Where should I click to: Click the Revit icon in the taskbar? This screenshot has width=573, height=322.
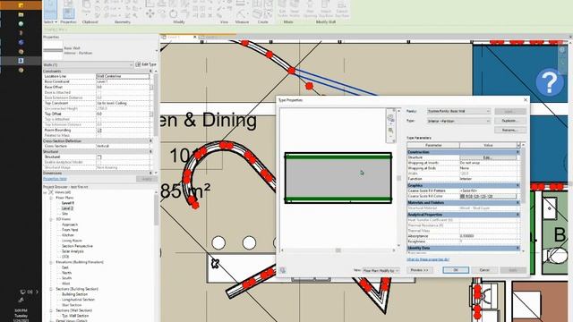click(21, 61)
